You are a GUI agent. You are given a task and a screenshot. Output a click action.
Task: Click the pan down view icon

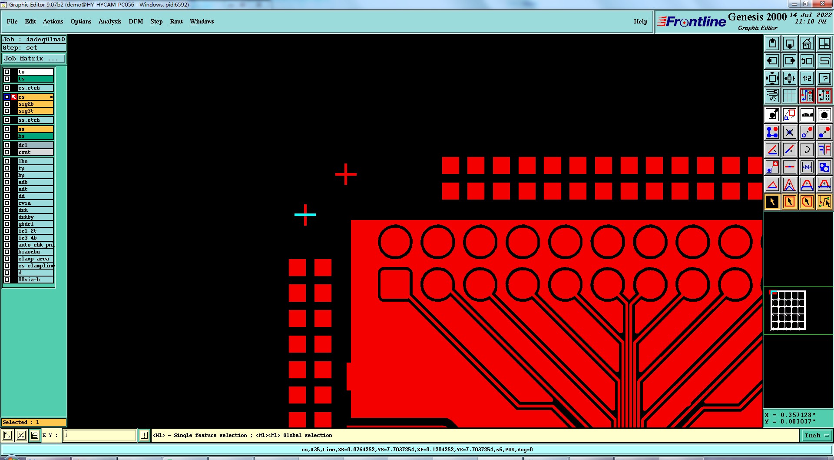(790, 43)
